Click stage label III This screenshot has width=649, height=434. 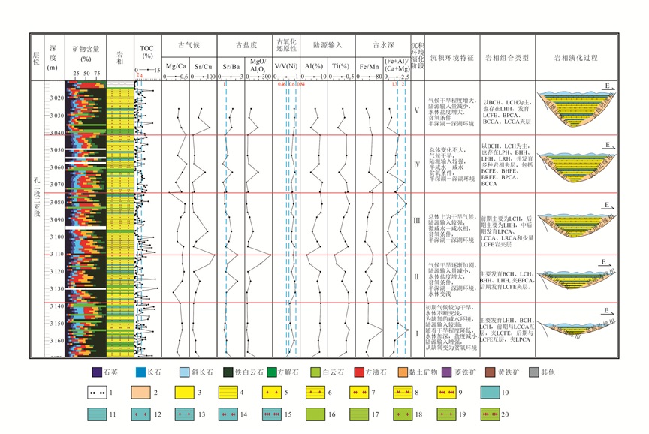(x=417, y=221)
